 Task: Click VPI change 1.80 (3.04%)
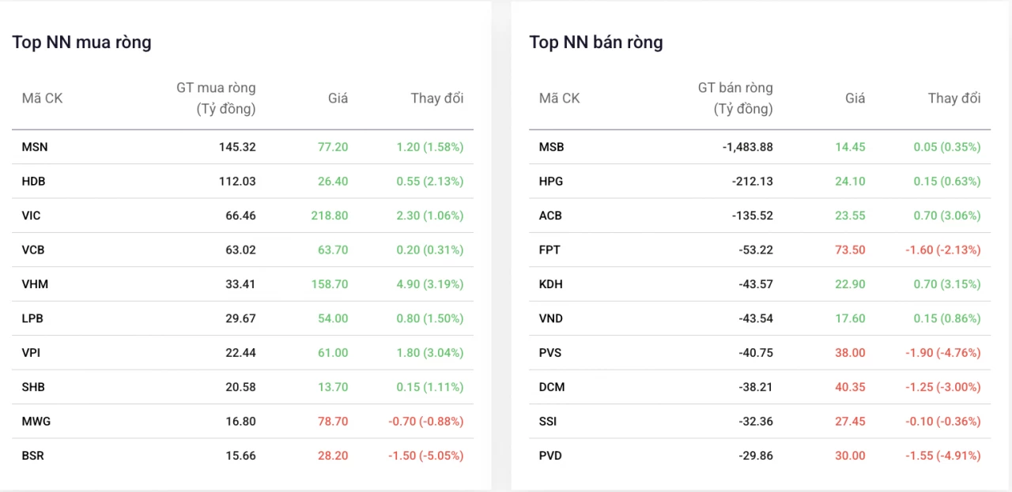pyautogui.click(x=430, y=353)
